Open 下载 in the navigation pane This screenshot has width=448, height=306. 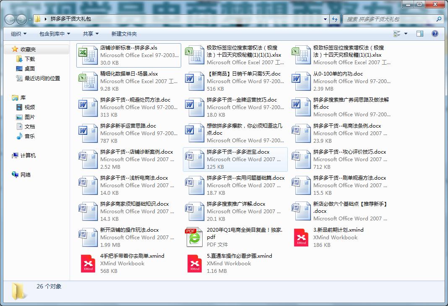coord(30,59)
